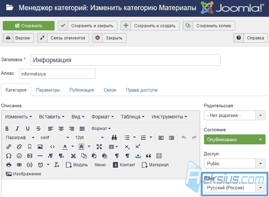Center-align the text
269x197 pixels.
(x=61, y=128)
